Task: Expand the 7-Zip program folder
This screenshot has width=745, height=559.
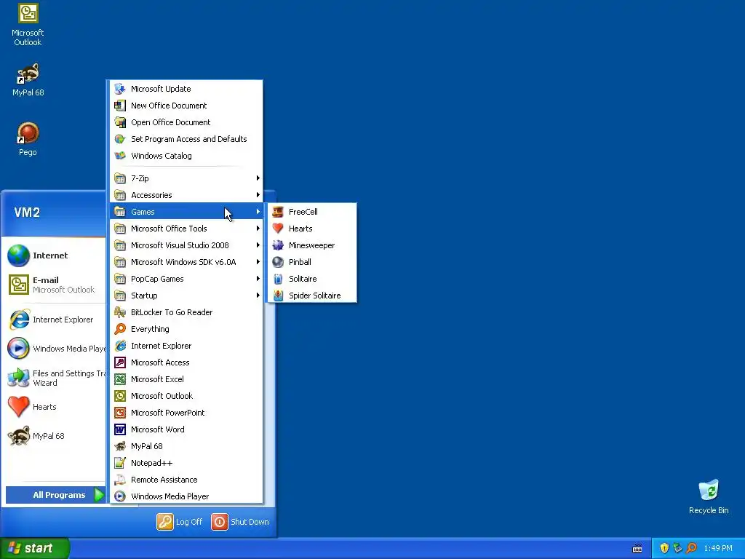Action: coord(186,178)
